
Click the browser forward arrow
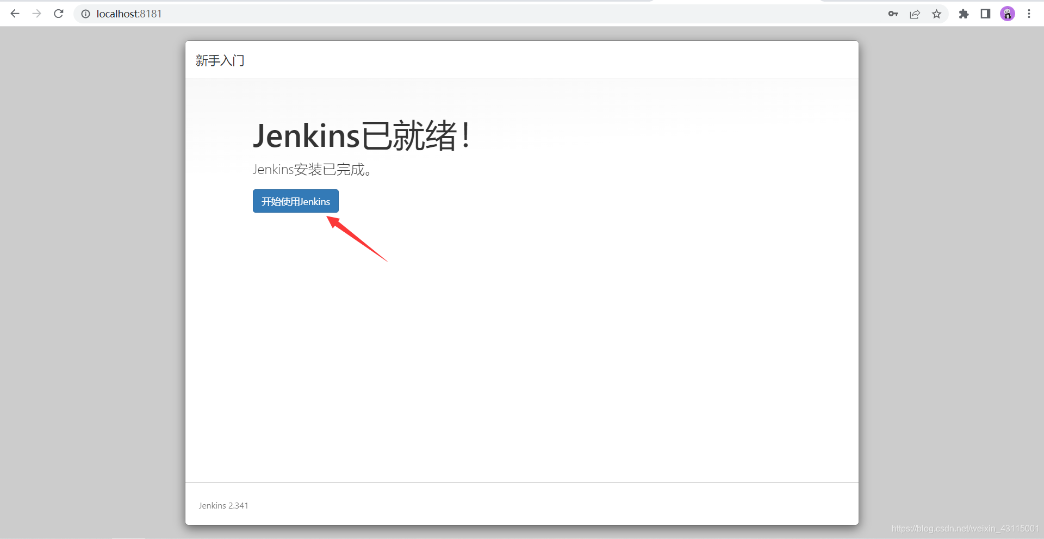pyautogui.click(x=36, y=14)
